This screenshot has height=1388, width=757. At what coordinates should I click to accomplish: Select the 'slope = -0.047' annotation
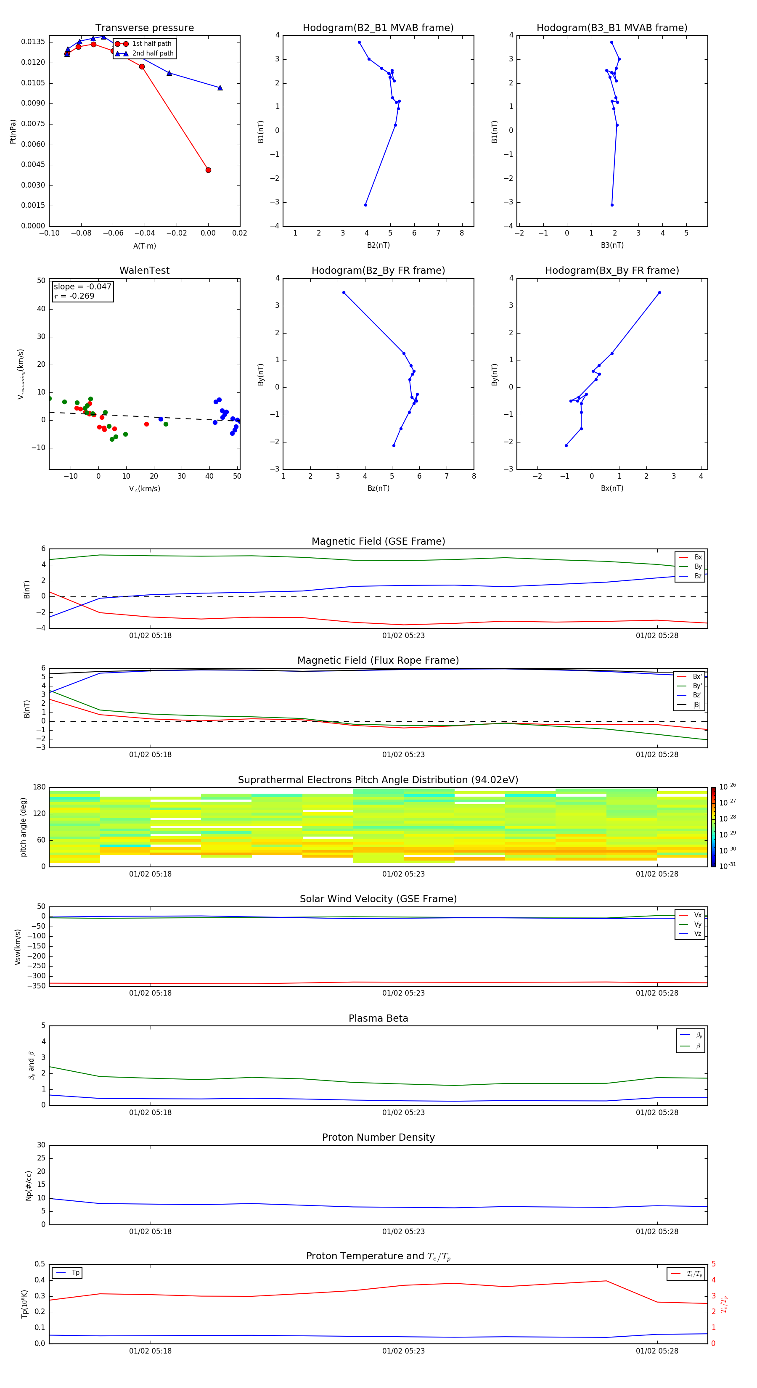tap(82, 287)
